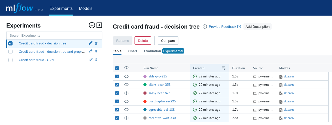Screen dimensions: 332x125
Task: Click laptop source icon in agreeable-eel-188 row
Action: (x=255, y=110)
